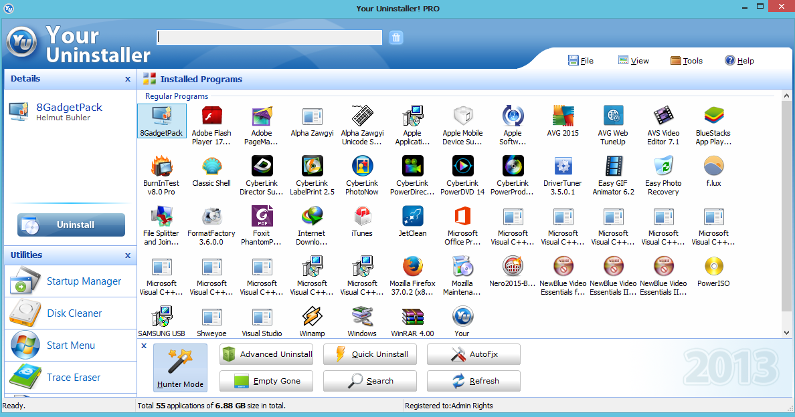Open Trace Eraser utility
Image resolution: width=795 pixels, height=417 pixels.
70,378
